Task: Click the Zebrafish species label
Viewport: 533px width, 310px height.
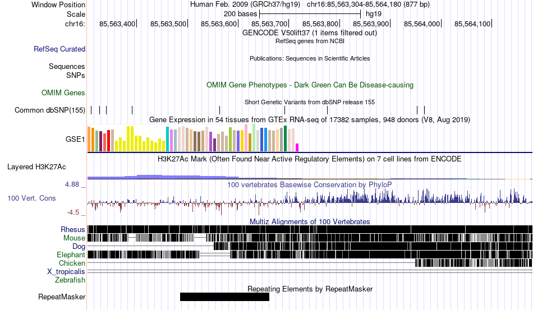Action: coord(70,280)
